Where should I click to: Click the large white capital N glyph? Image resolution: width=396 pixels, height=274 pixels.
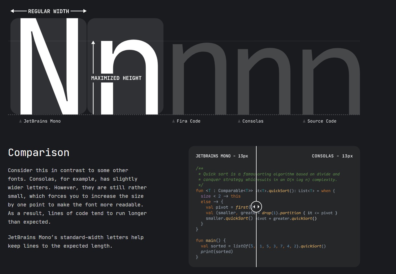coord(49,66)
